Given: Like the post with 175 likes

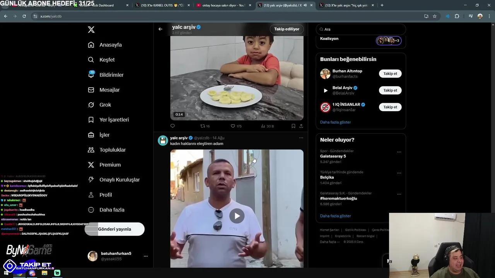Looking at the screenshot, I should (233, 126).
